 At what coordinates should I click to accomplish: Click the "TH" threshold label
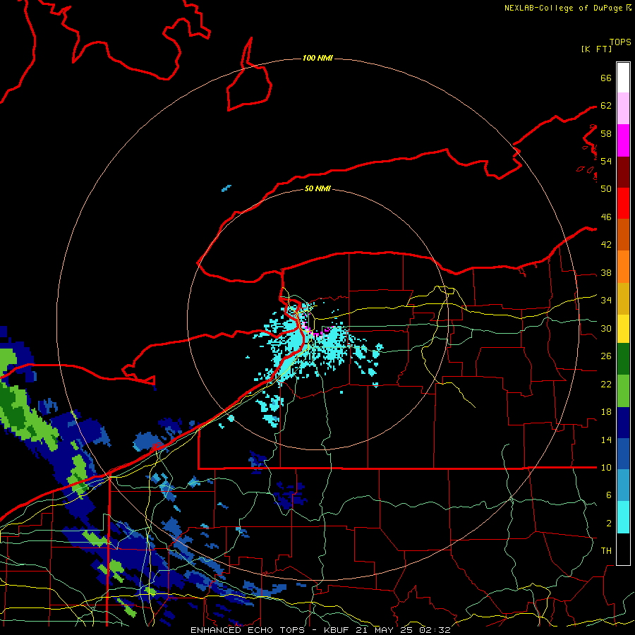(x=606, y=551)
